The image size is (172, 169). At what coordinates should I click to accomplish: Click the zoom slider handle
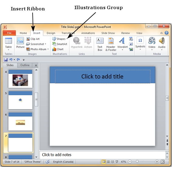coord(137,162)
